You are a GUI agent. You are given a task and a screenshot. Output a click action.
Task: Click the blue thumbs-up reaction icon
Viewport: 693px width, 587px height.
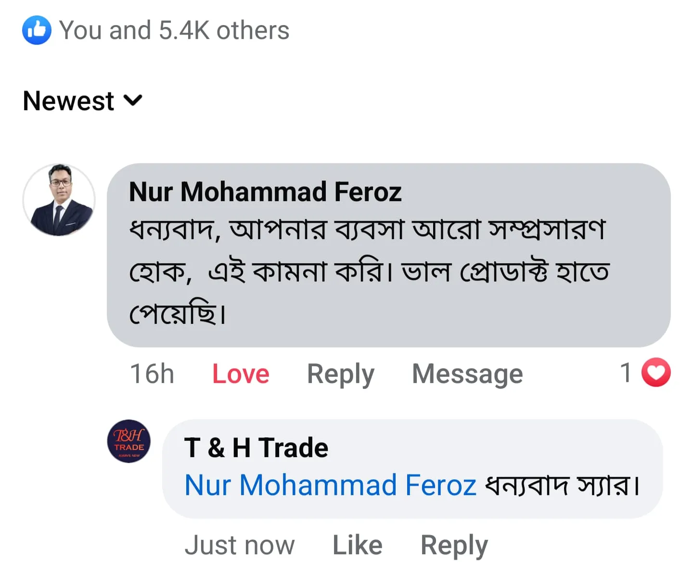(37, 30)
